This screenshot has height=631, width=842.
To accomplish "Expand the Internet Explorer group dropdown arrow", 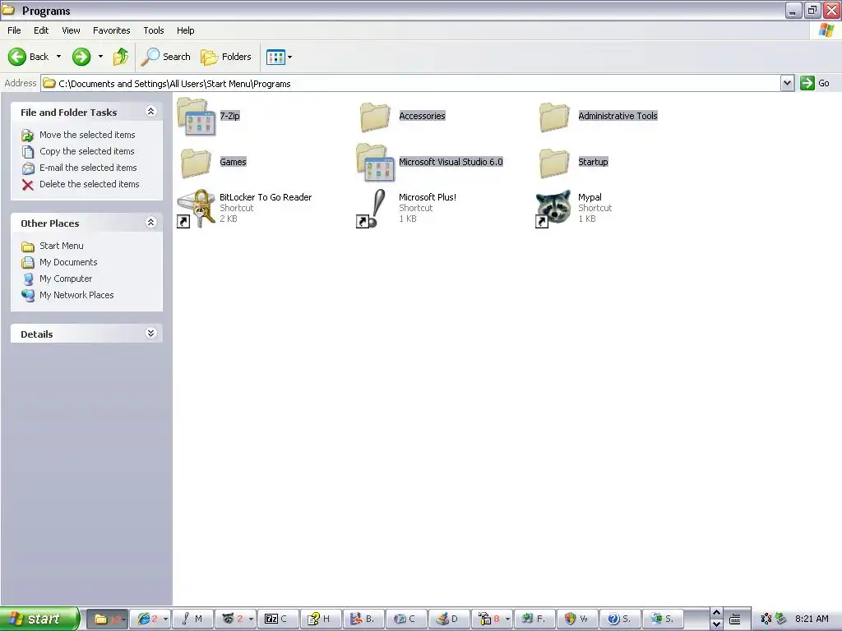I will click(x=165, y=619).
